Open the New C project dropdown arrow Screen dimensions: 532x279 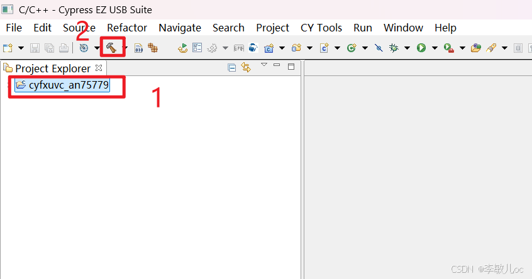click(x=282, y=48)
